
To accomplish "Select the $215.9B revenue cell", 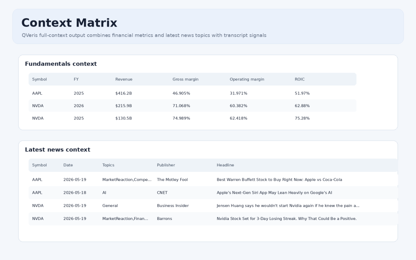I will 124,106.
